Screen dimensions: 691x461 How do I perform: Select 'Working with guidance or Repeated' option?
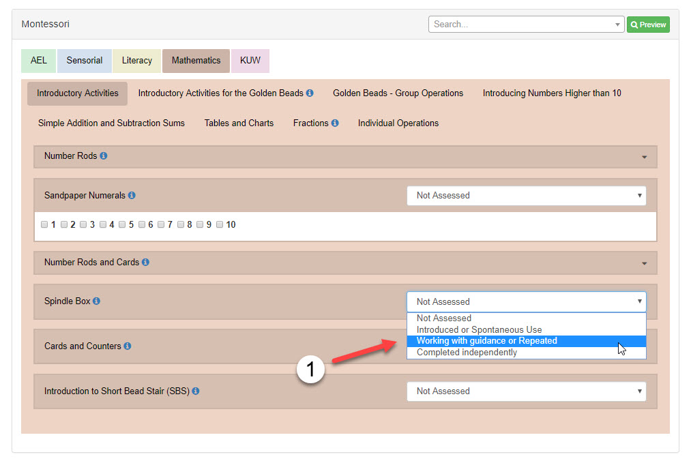pos(527,341)
